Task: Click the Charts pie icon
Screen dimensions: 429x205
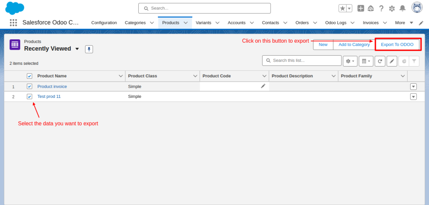Action: (x=404, y=61)
